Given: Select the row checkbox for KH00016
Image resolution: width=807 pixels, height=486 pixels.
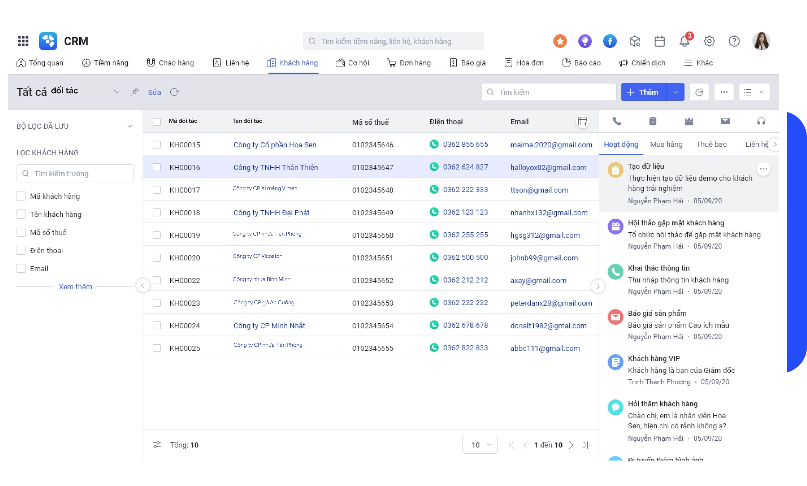Looking at the screenshot, I should 157,167.
